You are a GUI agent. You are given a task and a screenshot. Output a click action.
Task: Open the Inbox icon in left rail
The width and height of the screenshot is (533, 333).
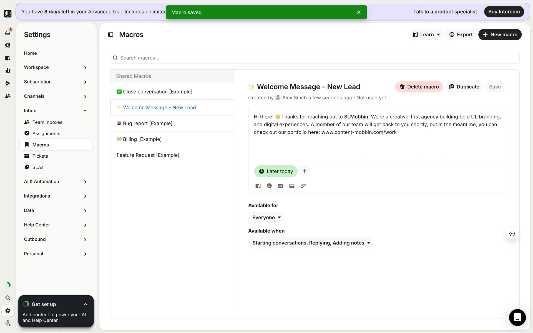(8, 32)
